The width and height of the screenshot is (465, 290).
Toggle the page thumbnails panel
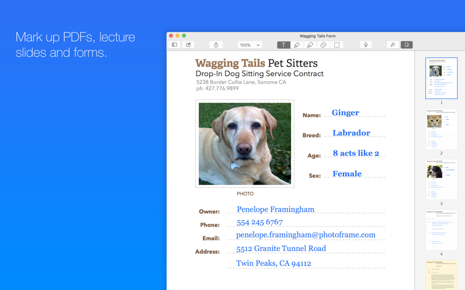click(x=406, y=45)
